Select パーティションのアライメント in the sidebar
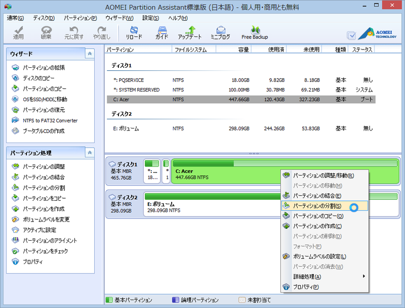The height and width of the screenshot is (308, 405). click(45, 241)
